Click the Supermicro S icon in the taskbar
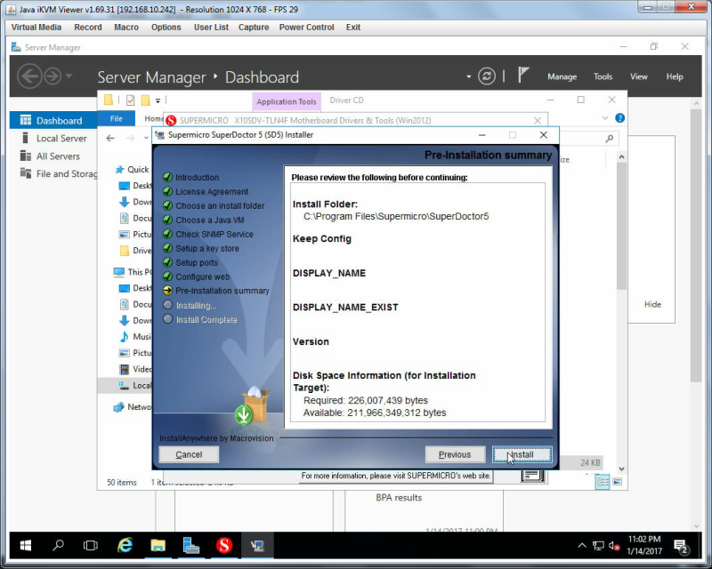 [224, 545]
